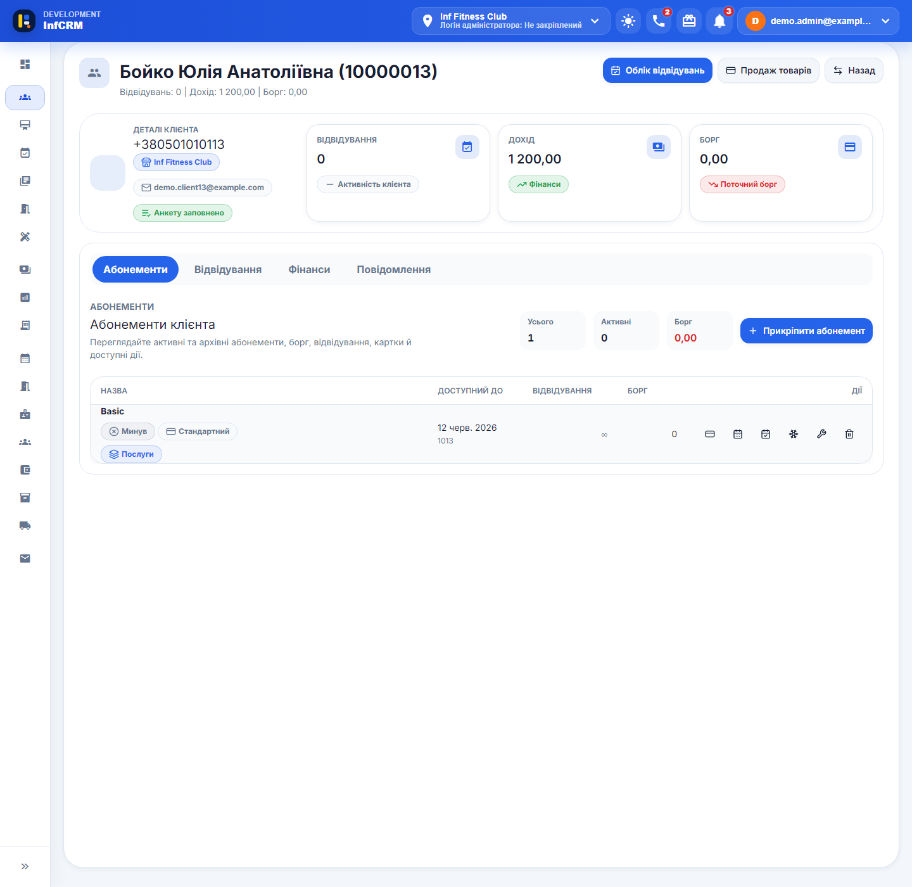This screenshot has width=912, height=887.
Task: Click the Облік відвідувань button
Action: [657, 70]
